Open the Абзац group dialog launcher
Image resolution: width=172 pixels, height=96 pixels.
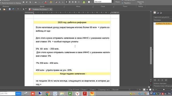[x=93, y=7]
